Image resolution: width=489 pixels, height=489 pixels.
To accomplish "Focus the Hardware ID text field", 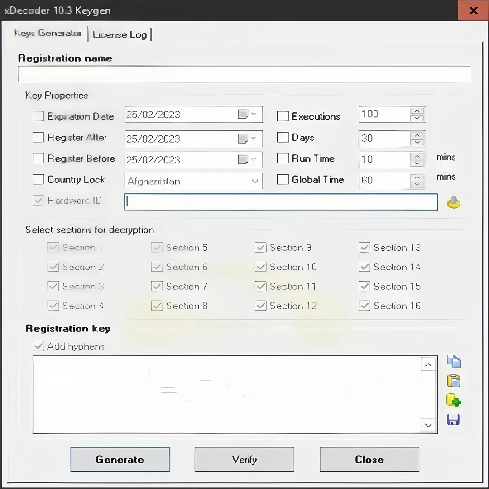I will tap(281, 202).
